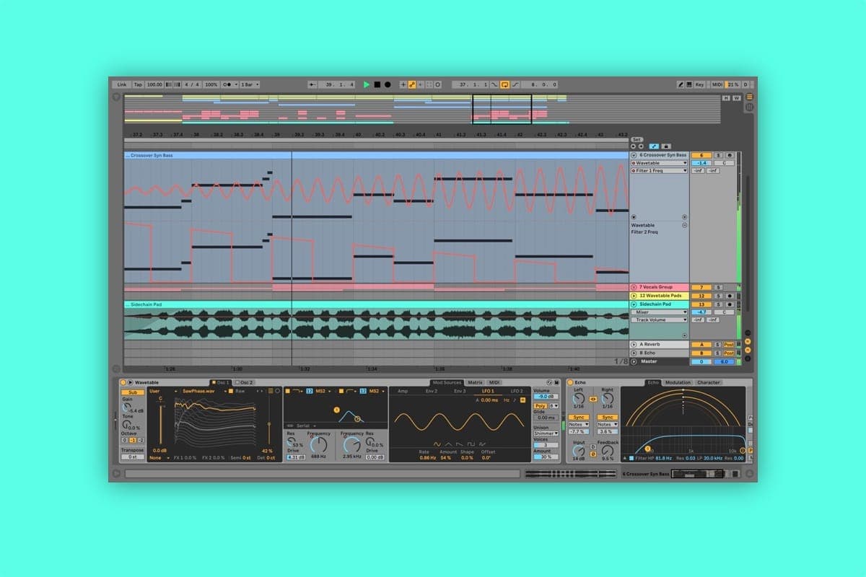Adjust the Filter 2 Frequency knob at 2.95 kHz

coord(351,445)
